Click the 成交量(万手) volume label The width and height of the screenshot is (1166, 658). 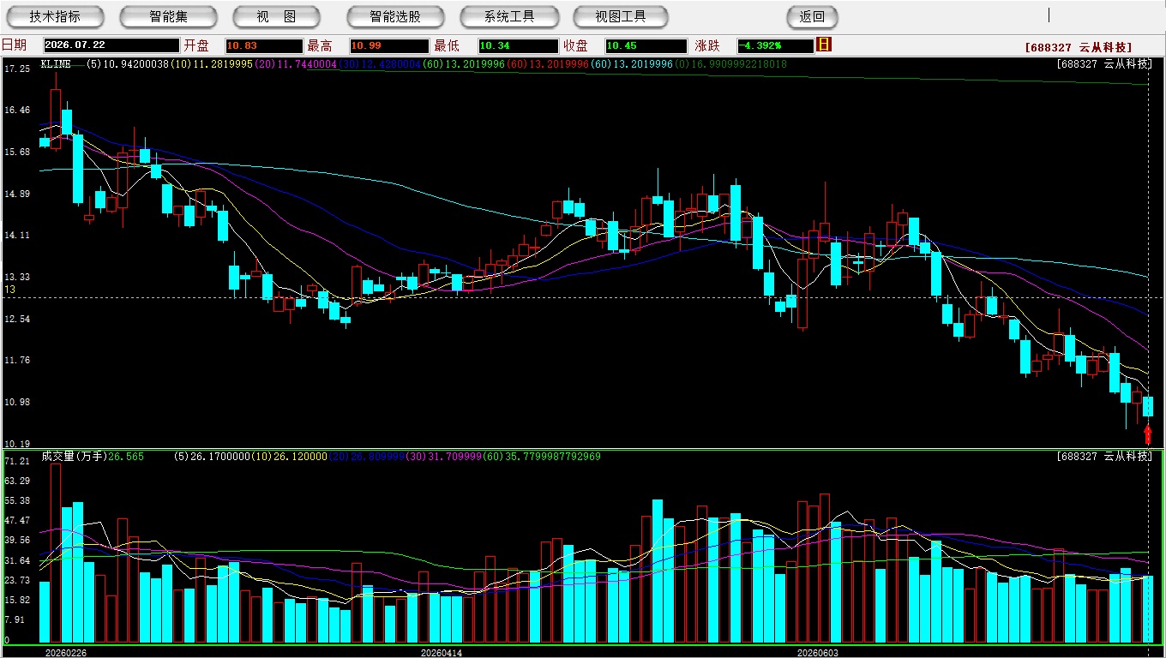tap(75, 457)
